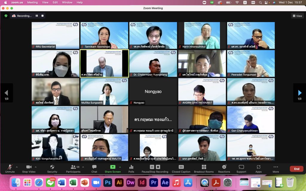
Task: Open After Effects from the Dock
Action: click(x=165, y=183)
